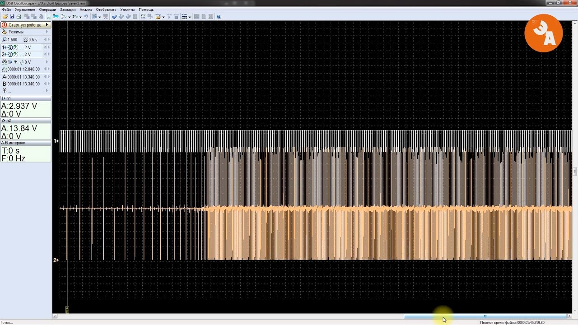Open the Операции menu
This screenshot has width=578, height=325.
point(47,9)
